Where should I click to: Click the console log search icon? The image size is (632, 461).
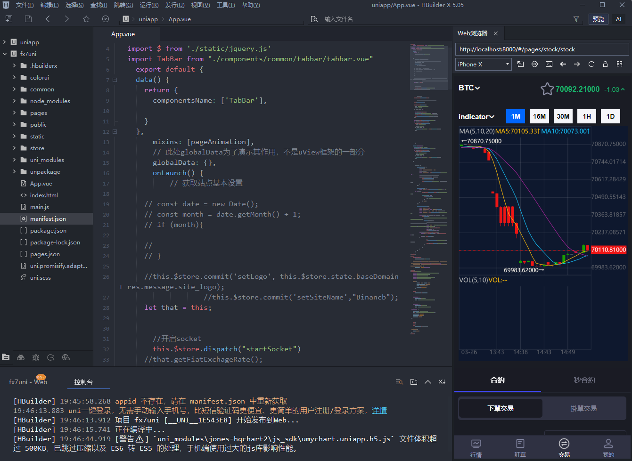[400, 382]
